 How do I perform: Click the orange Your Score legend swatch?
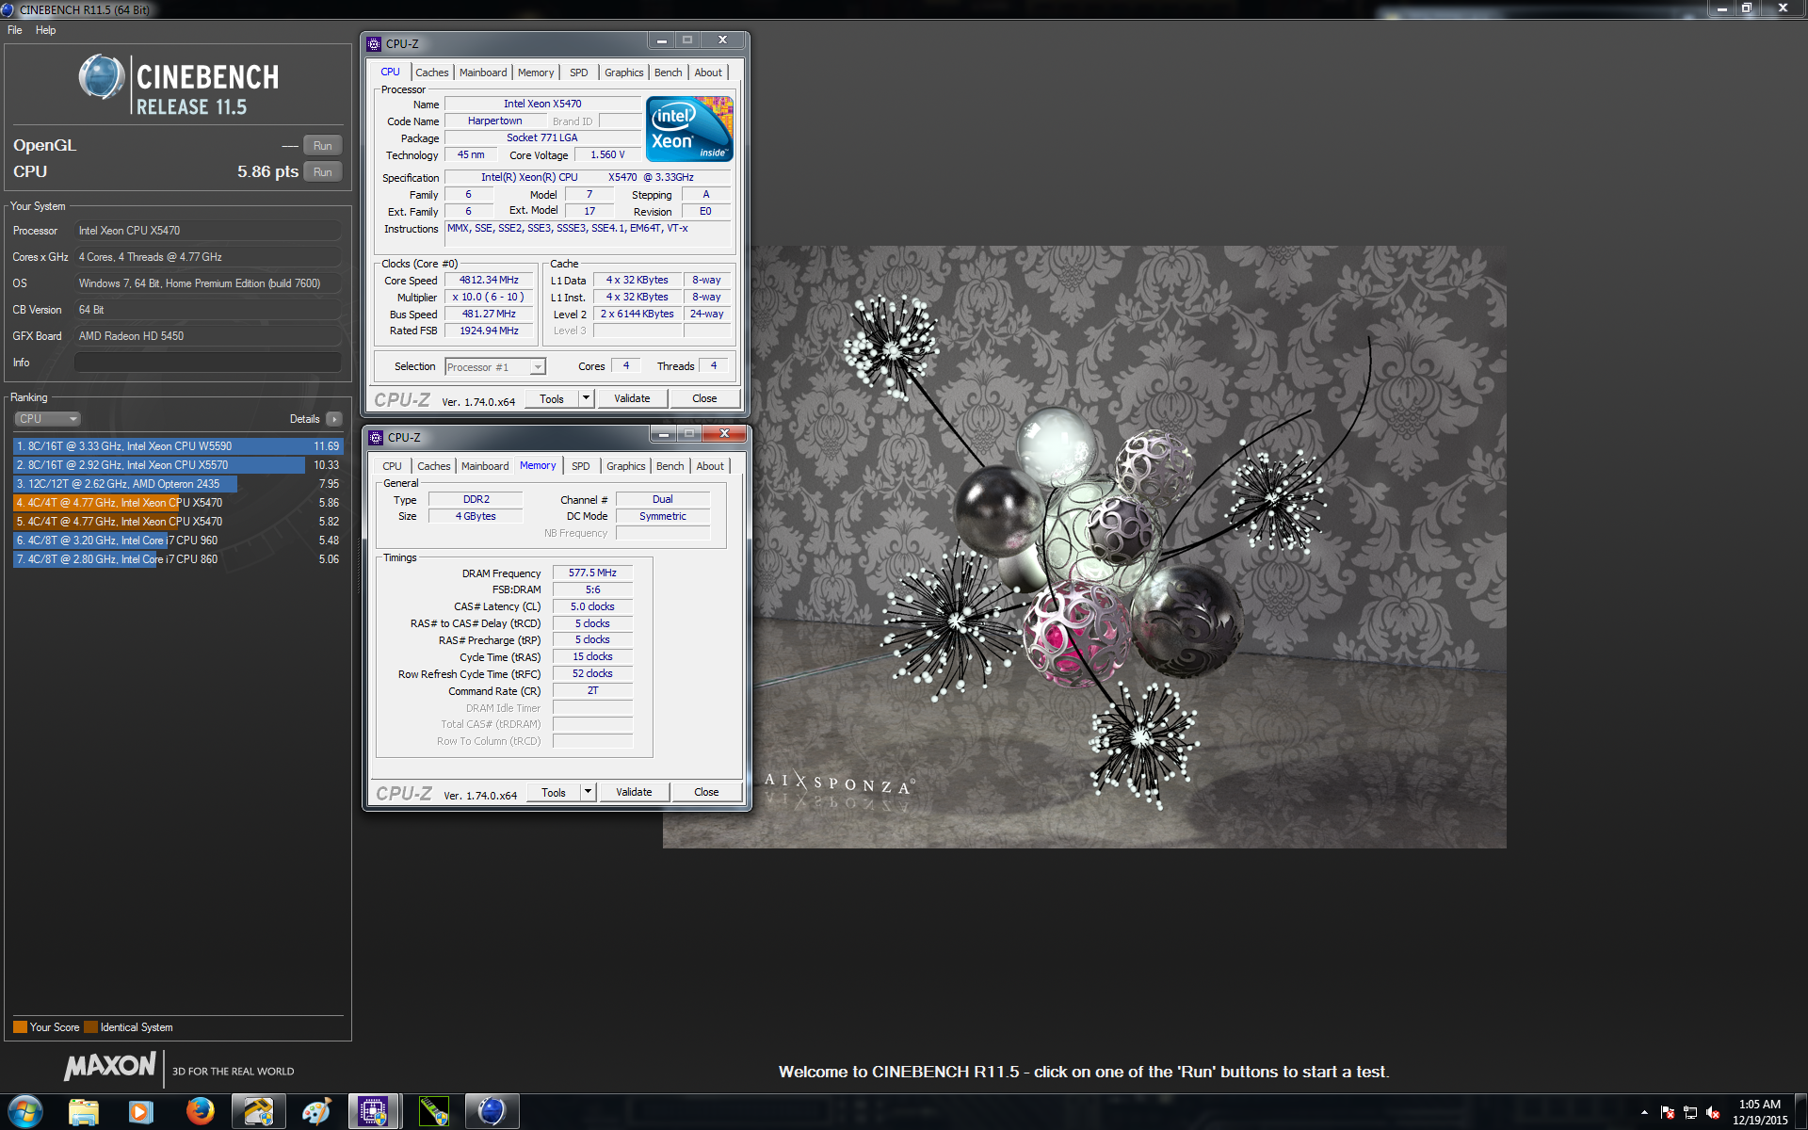pos(20,1027)
